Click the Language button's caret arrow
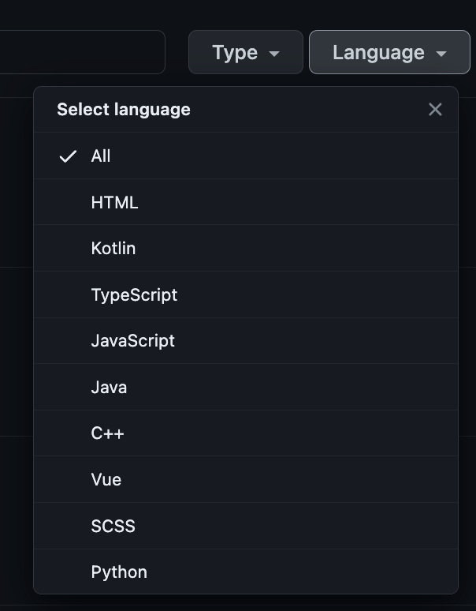 pos(441,54)
